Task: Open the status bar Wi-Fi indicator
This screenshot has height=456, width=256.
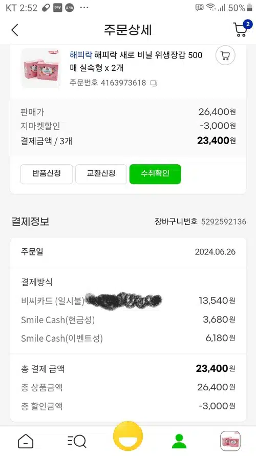Action: 211,8
